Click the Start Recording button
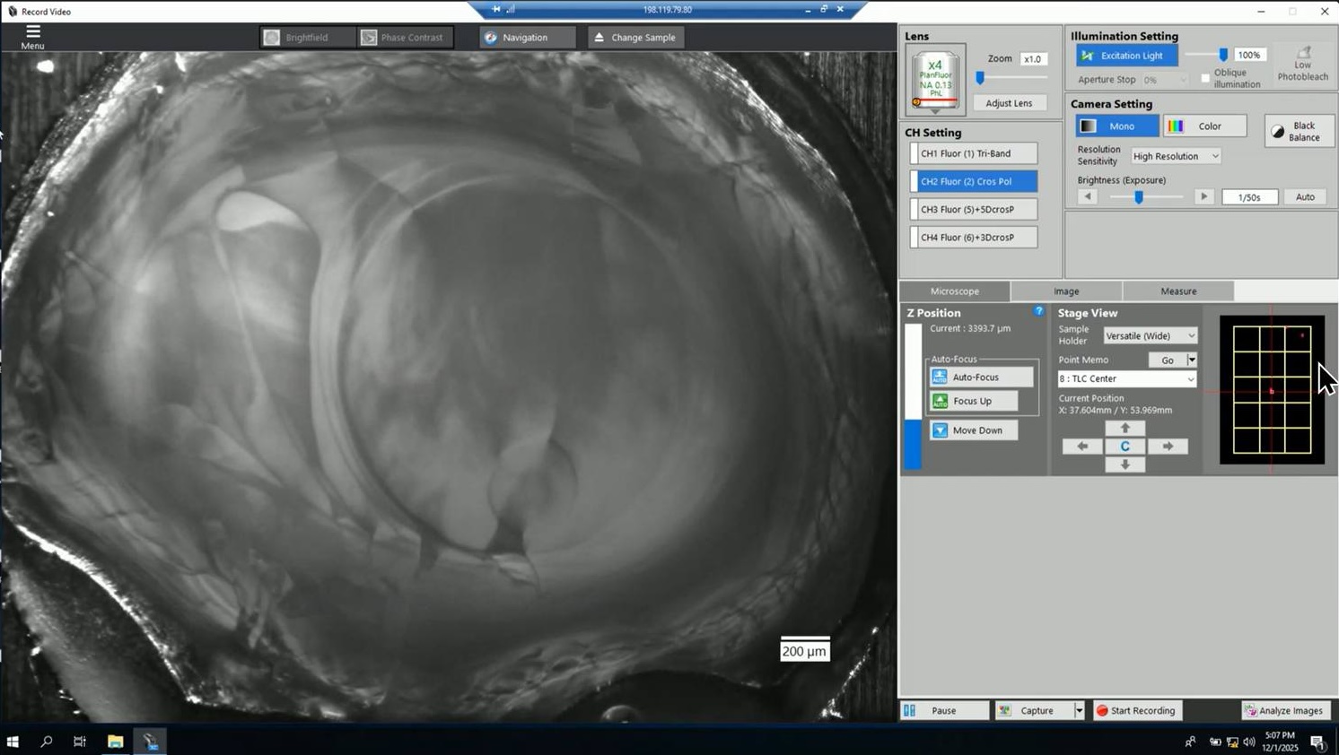The image size is (1339, 755). 1135,710
